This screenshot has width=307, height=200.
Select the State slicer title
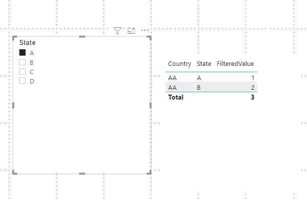coord(27,42)
